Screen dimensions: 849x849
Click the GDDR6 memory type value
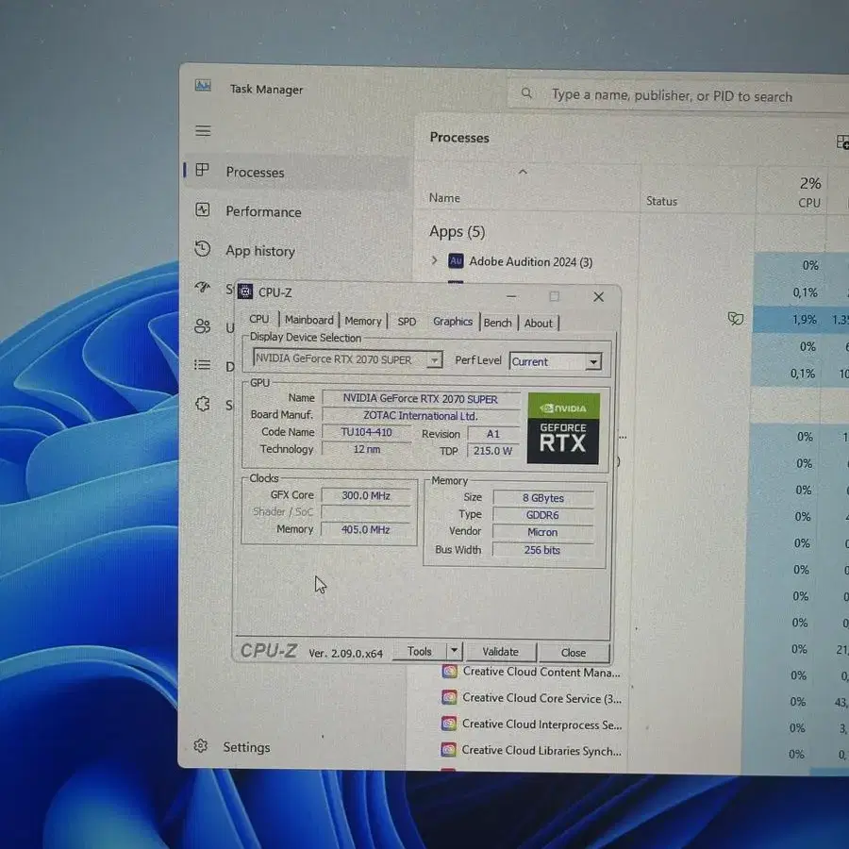[542, 515]
